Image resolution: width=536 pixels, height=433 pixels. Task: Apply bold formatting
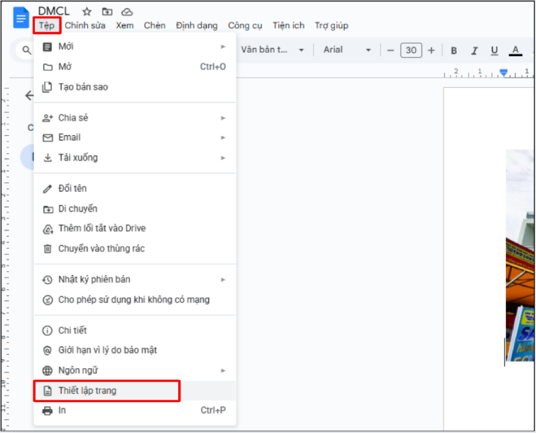454,50
